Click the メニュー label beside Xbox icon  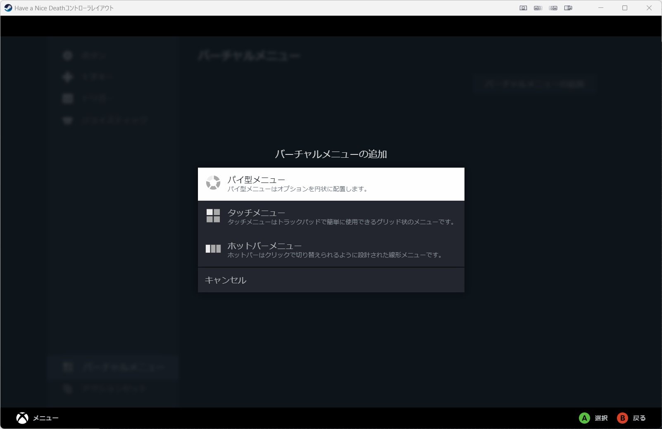(x=45, y=418)
